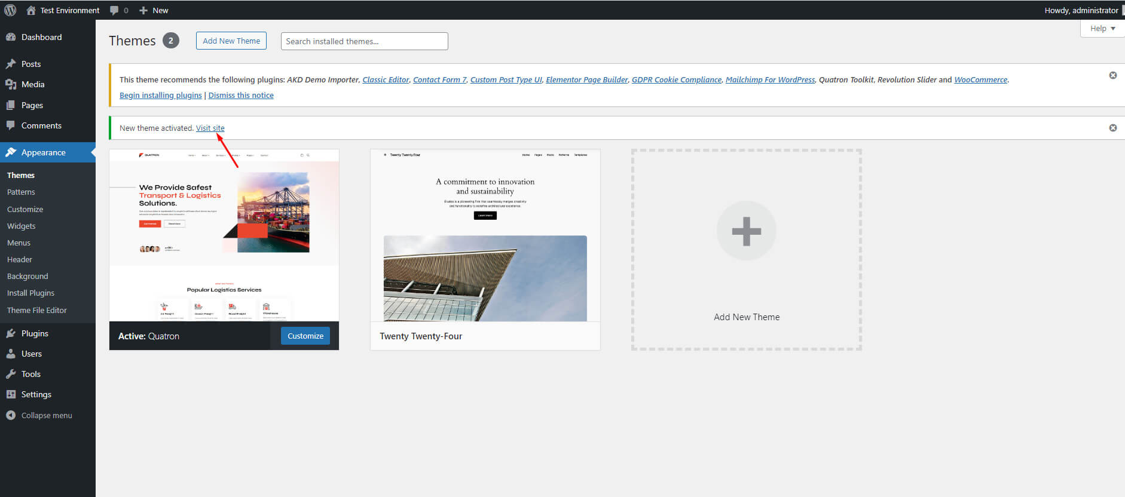Open the Media library menu

pyautogui.click(x=48, y=84)
